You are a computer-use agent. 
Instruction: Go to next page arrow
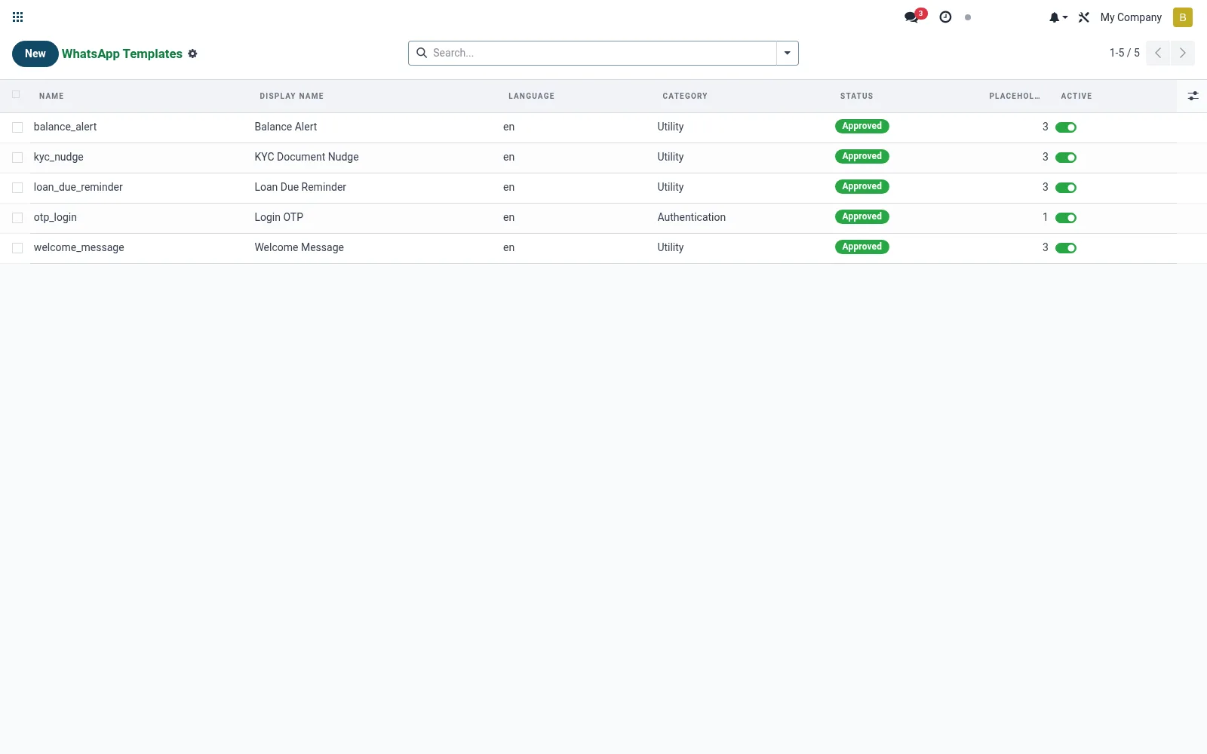point(1183,53)
